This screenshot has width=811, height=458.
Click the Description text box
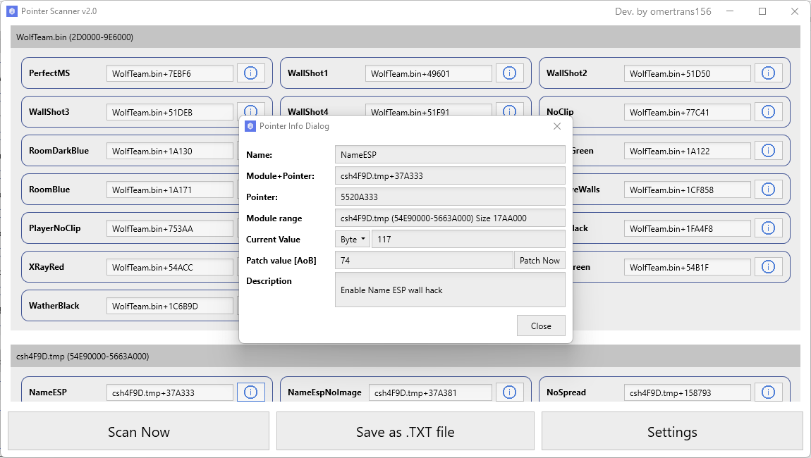(x=450, y=290)
